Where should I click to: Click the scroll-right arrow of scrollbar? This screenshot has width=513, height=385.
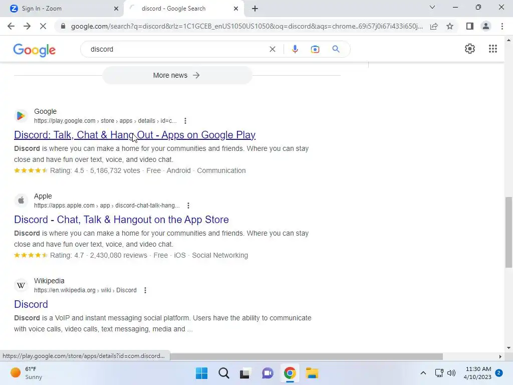tap(500, 356)
